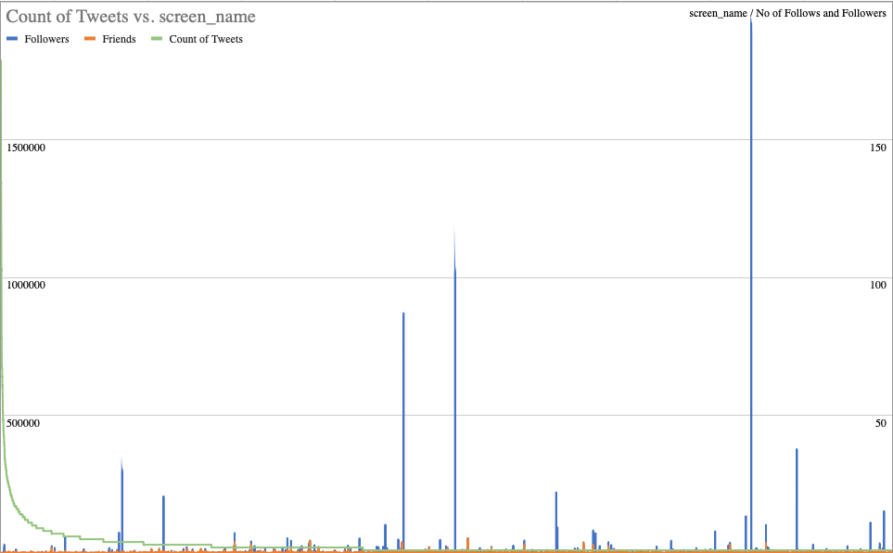Click the 1000000 left axis label
This screenshot has height=553, width=893.
tap(26, 285)
